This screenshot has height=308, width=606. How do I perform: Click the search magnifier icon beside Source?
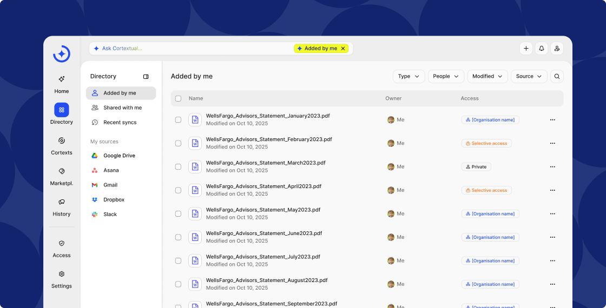coord(557,77)
